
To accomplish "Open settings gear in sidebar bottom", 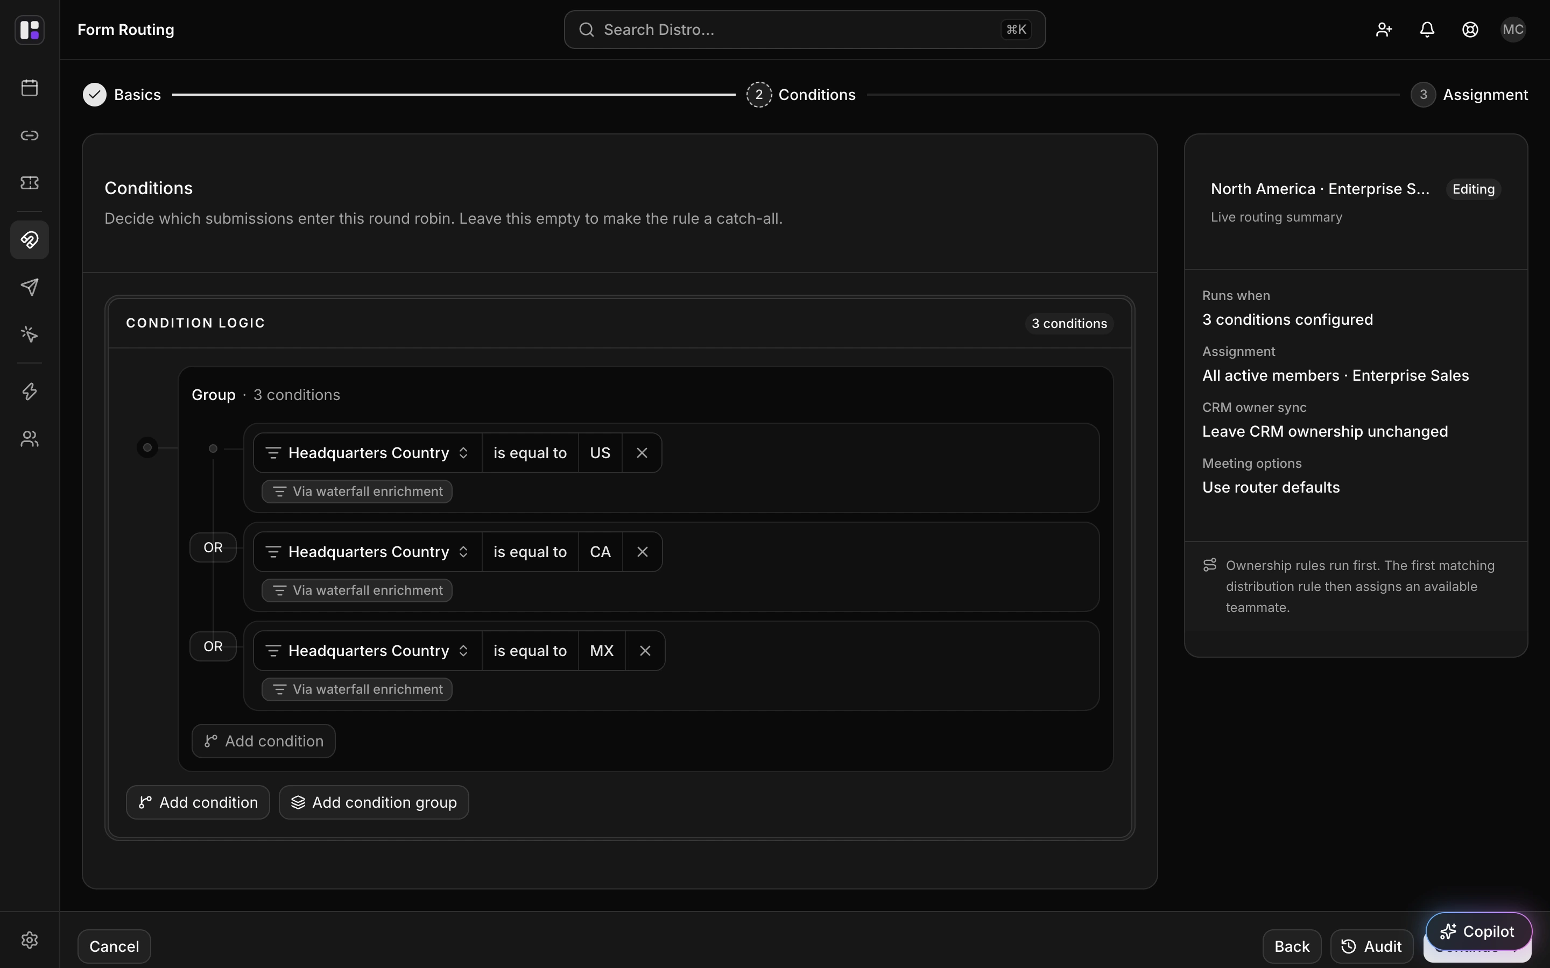I will [x=30, y=939].
